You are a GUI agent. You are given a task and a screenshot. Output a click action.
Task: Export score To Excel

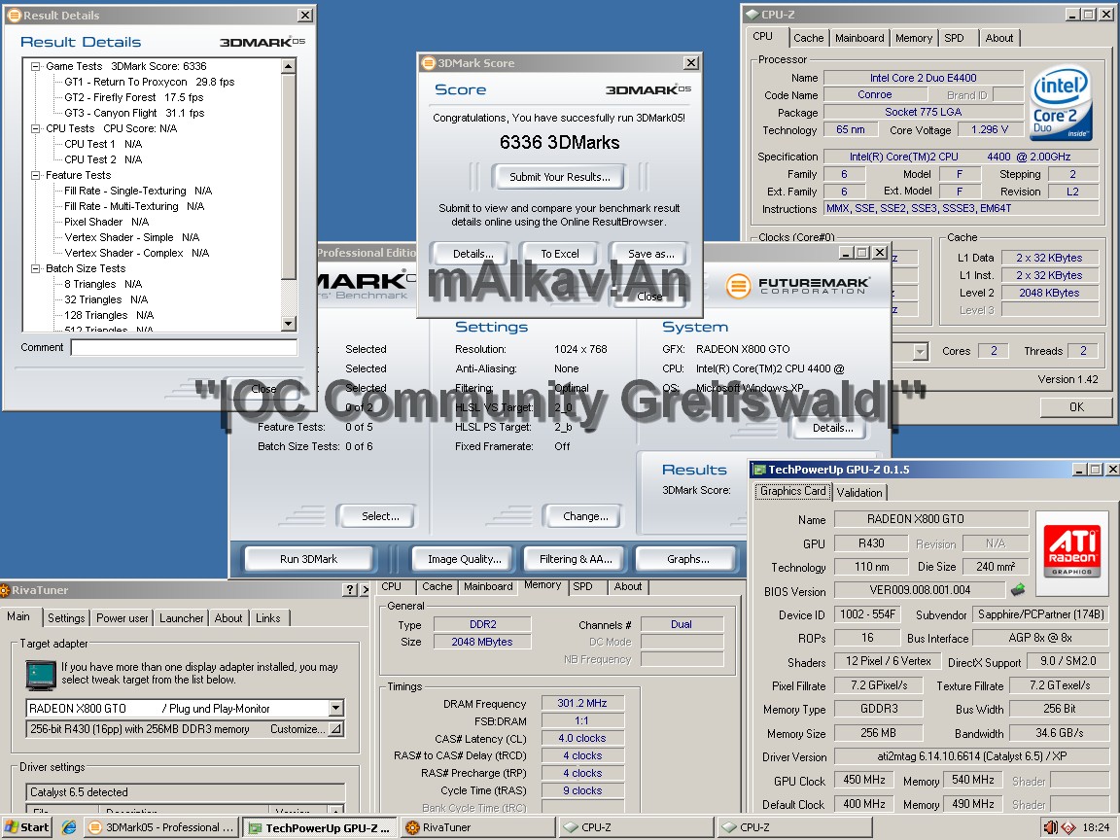[559, 254]
